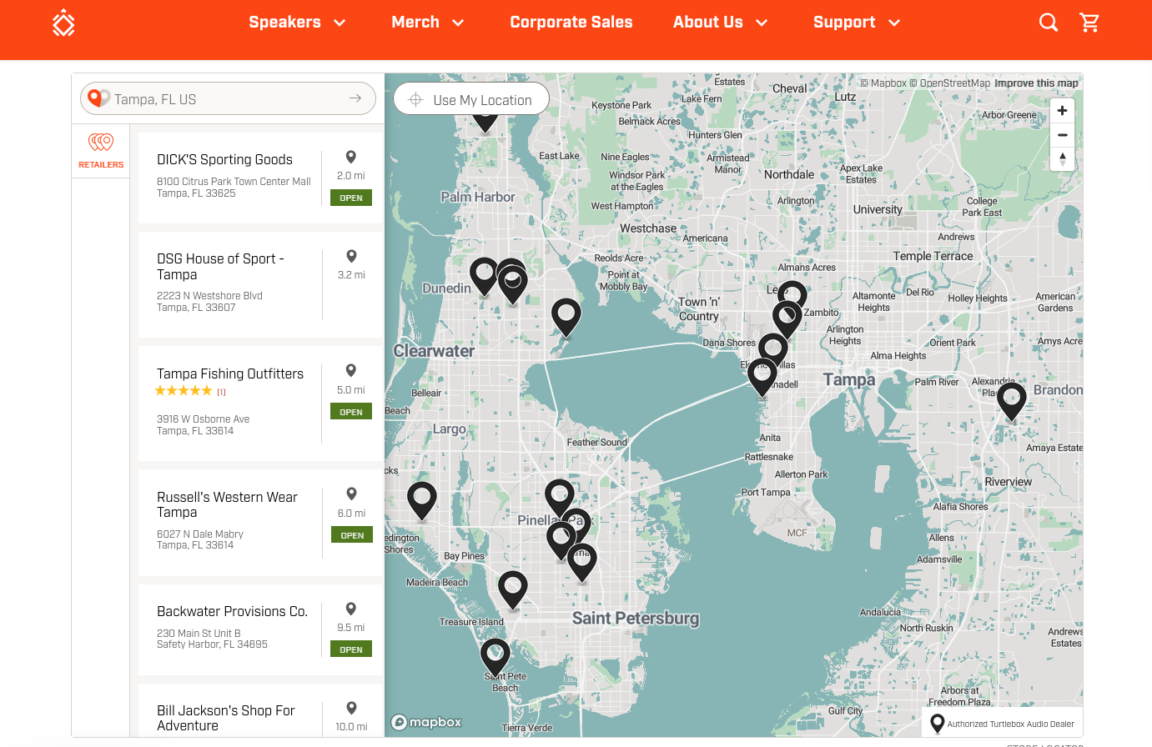This screenshot has width=1152, height=747.
Task: Click the Clearwater label on the map
Action: [434, 351]
